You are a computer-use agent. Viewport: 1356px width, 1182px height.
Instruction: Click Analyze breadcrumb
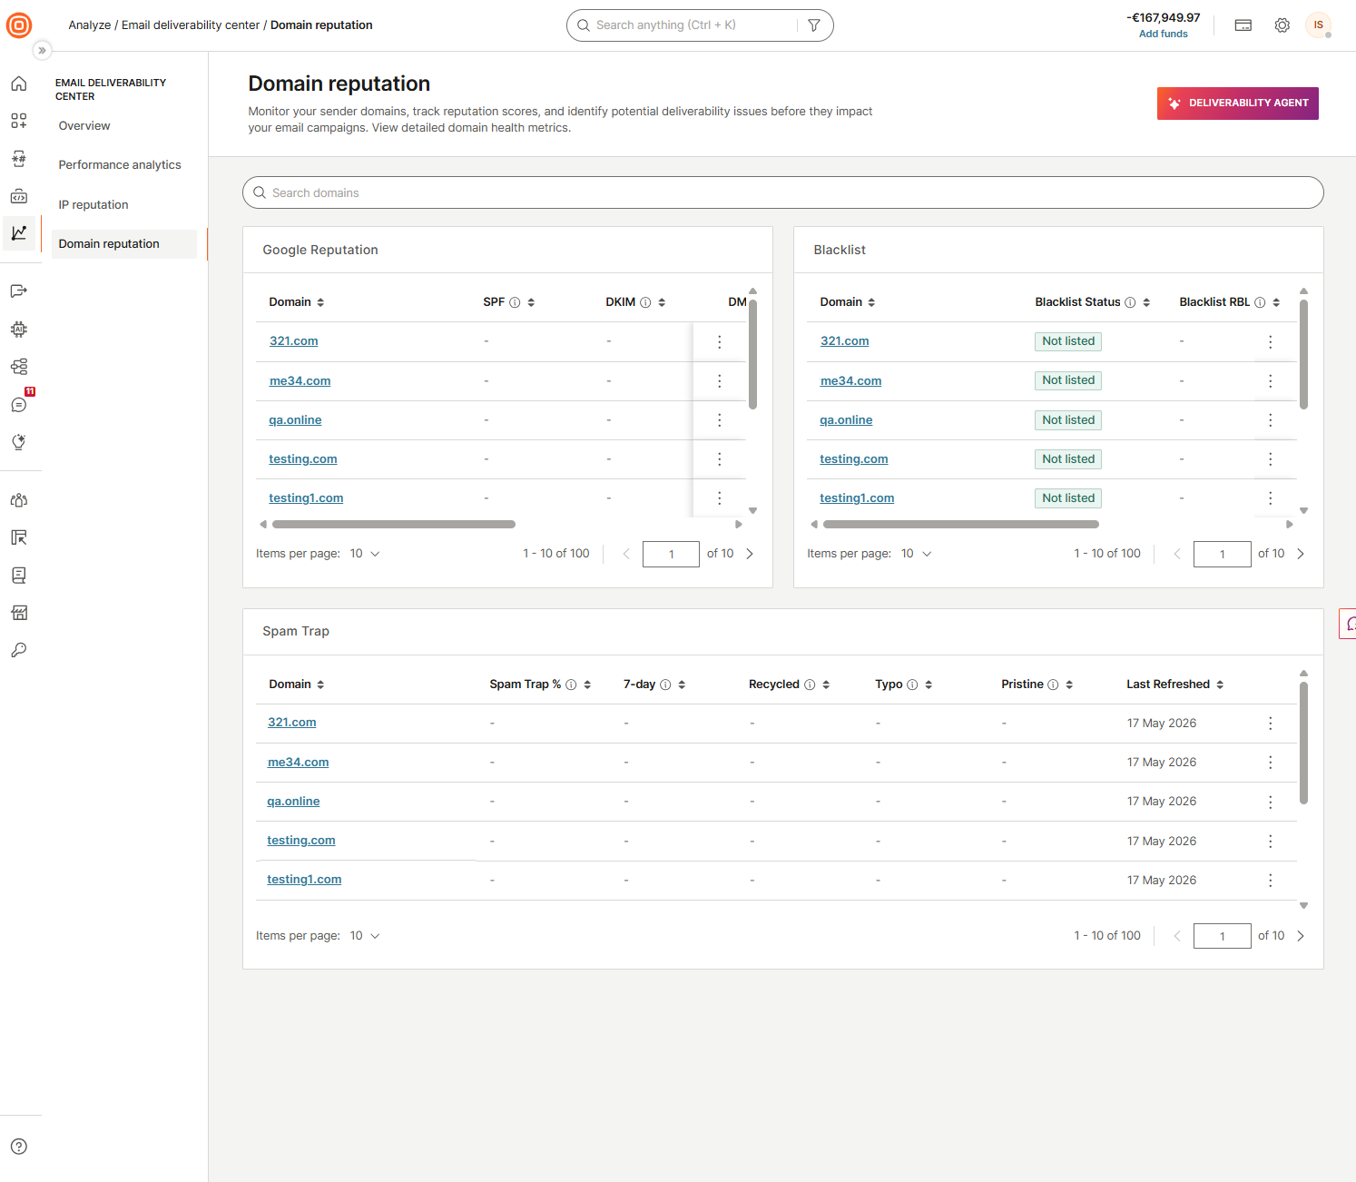point(90,25)
